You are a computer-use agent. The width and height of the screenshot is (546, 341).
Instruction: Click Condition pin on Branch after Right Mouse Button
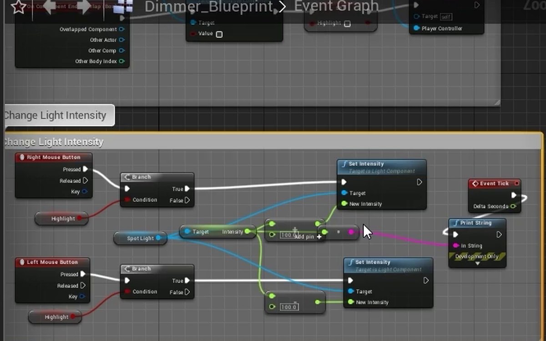coord(127,200)
